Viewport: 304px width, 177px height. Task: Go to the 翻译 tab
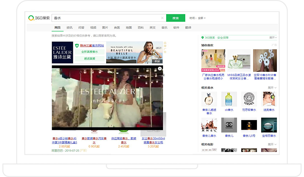(188, 27)
